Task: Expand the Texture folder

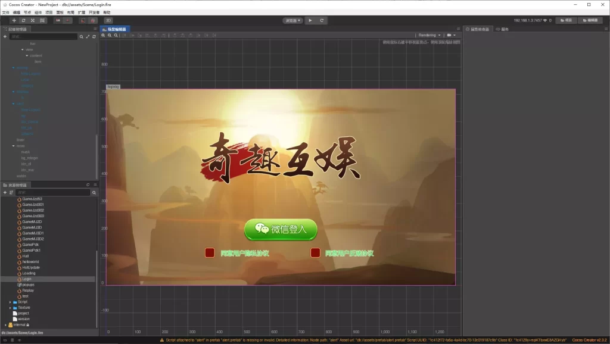Action: point(10,308)
